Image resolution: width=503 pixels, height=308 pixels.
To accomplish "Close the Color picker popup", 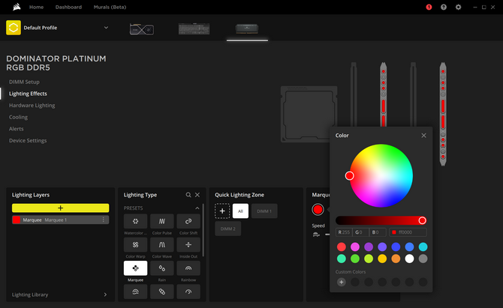I will click(x=423, y=136).
